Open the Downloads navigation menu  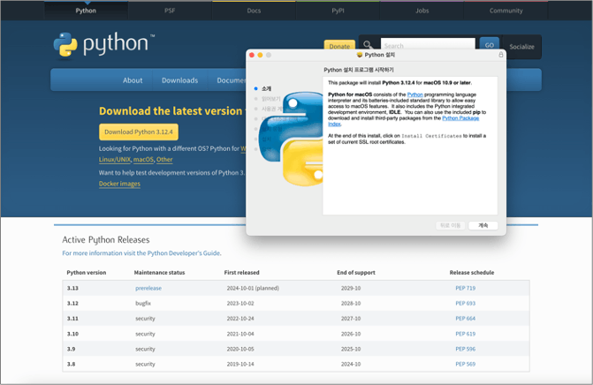click(179, 80)
